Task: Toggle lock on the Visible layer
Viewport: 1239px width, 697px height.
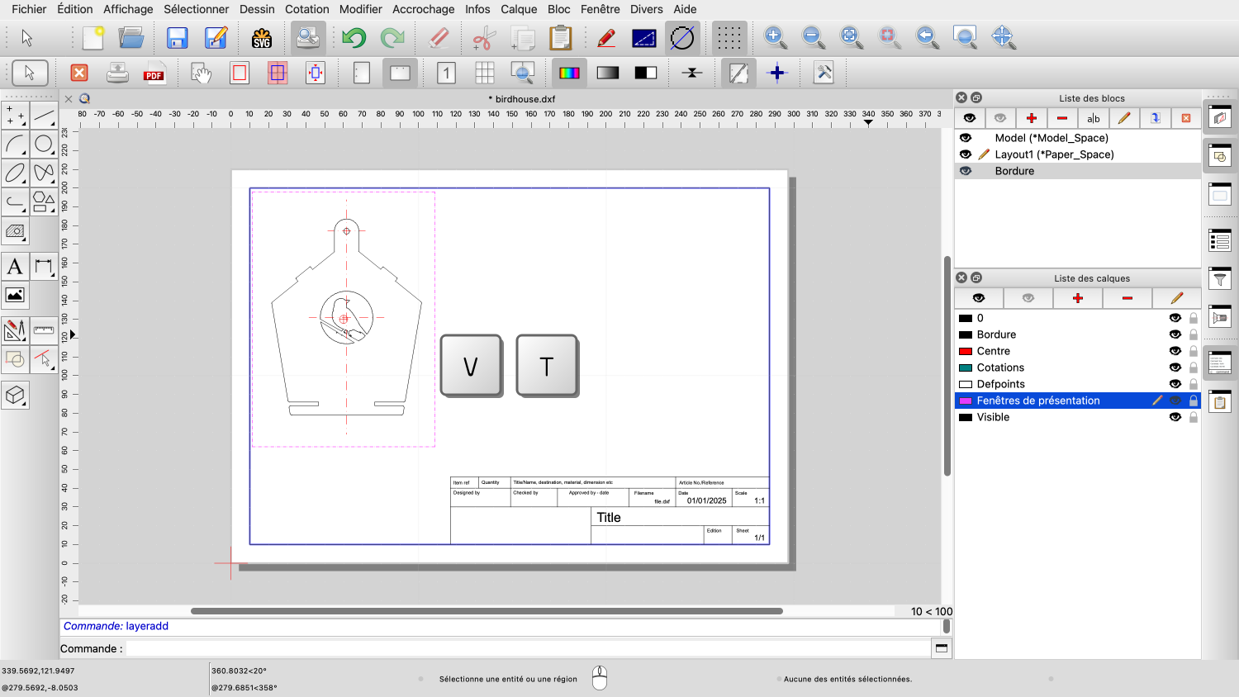Action: point(1193,417)
